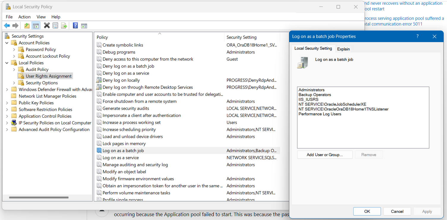Collapse the Local Policies tree node
This screenshot has height=220, width=447.
click(7, 63)
